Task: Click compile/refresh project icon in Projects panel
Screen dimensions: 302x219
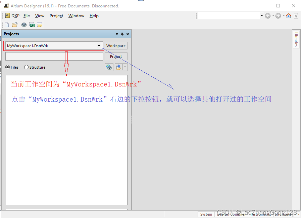Action: tap(109, 67)
